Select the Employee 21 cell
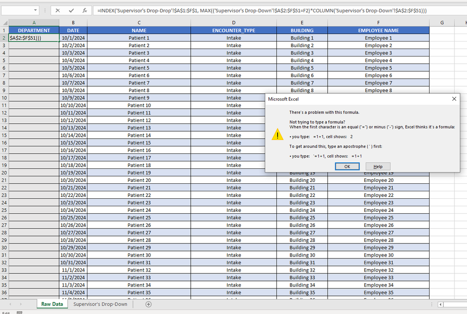This screenshot has height=314, width=467. click(x=378, y=188)
